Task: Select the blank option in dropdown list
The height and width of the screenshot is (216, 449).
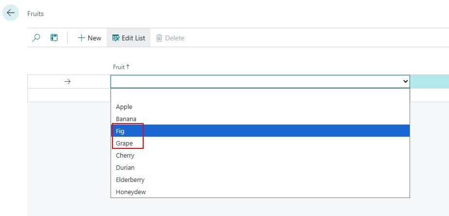Action: click(x=260, y=95)
